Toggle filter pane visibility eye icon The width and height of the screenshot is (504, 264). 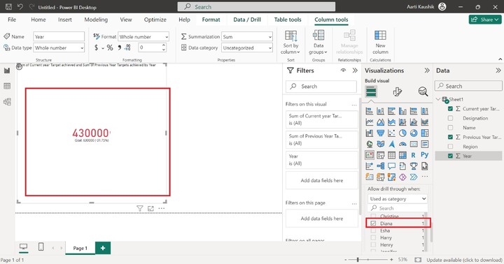(343, 71)
